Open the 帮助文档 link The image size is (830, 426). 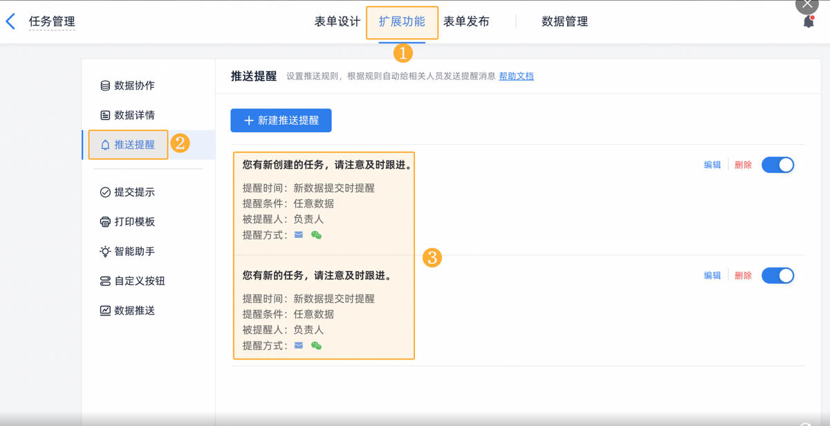click(x=516, y=76)
